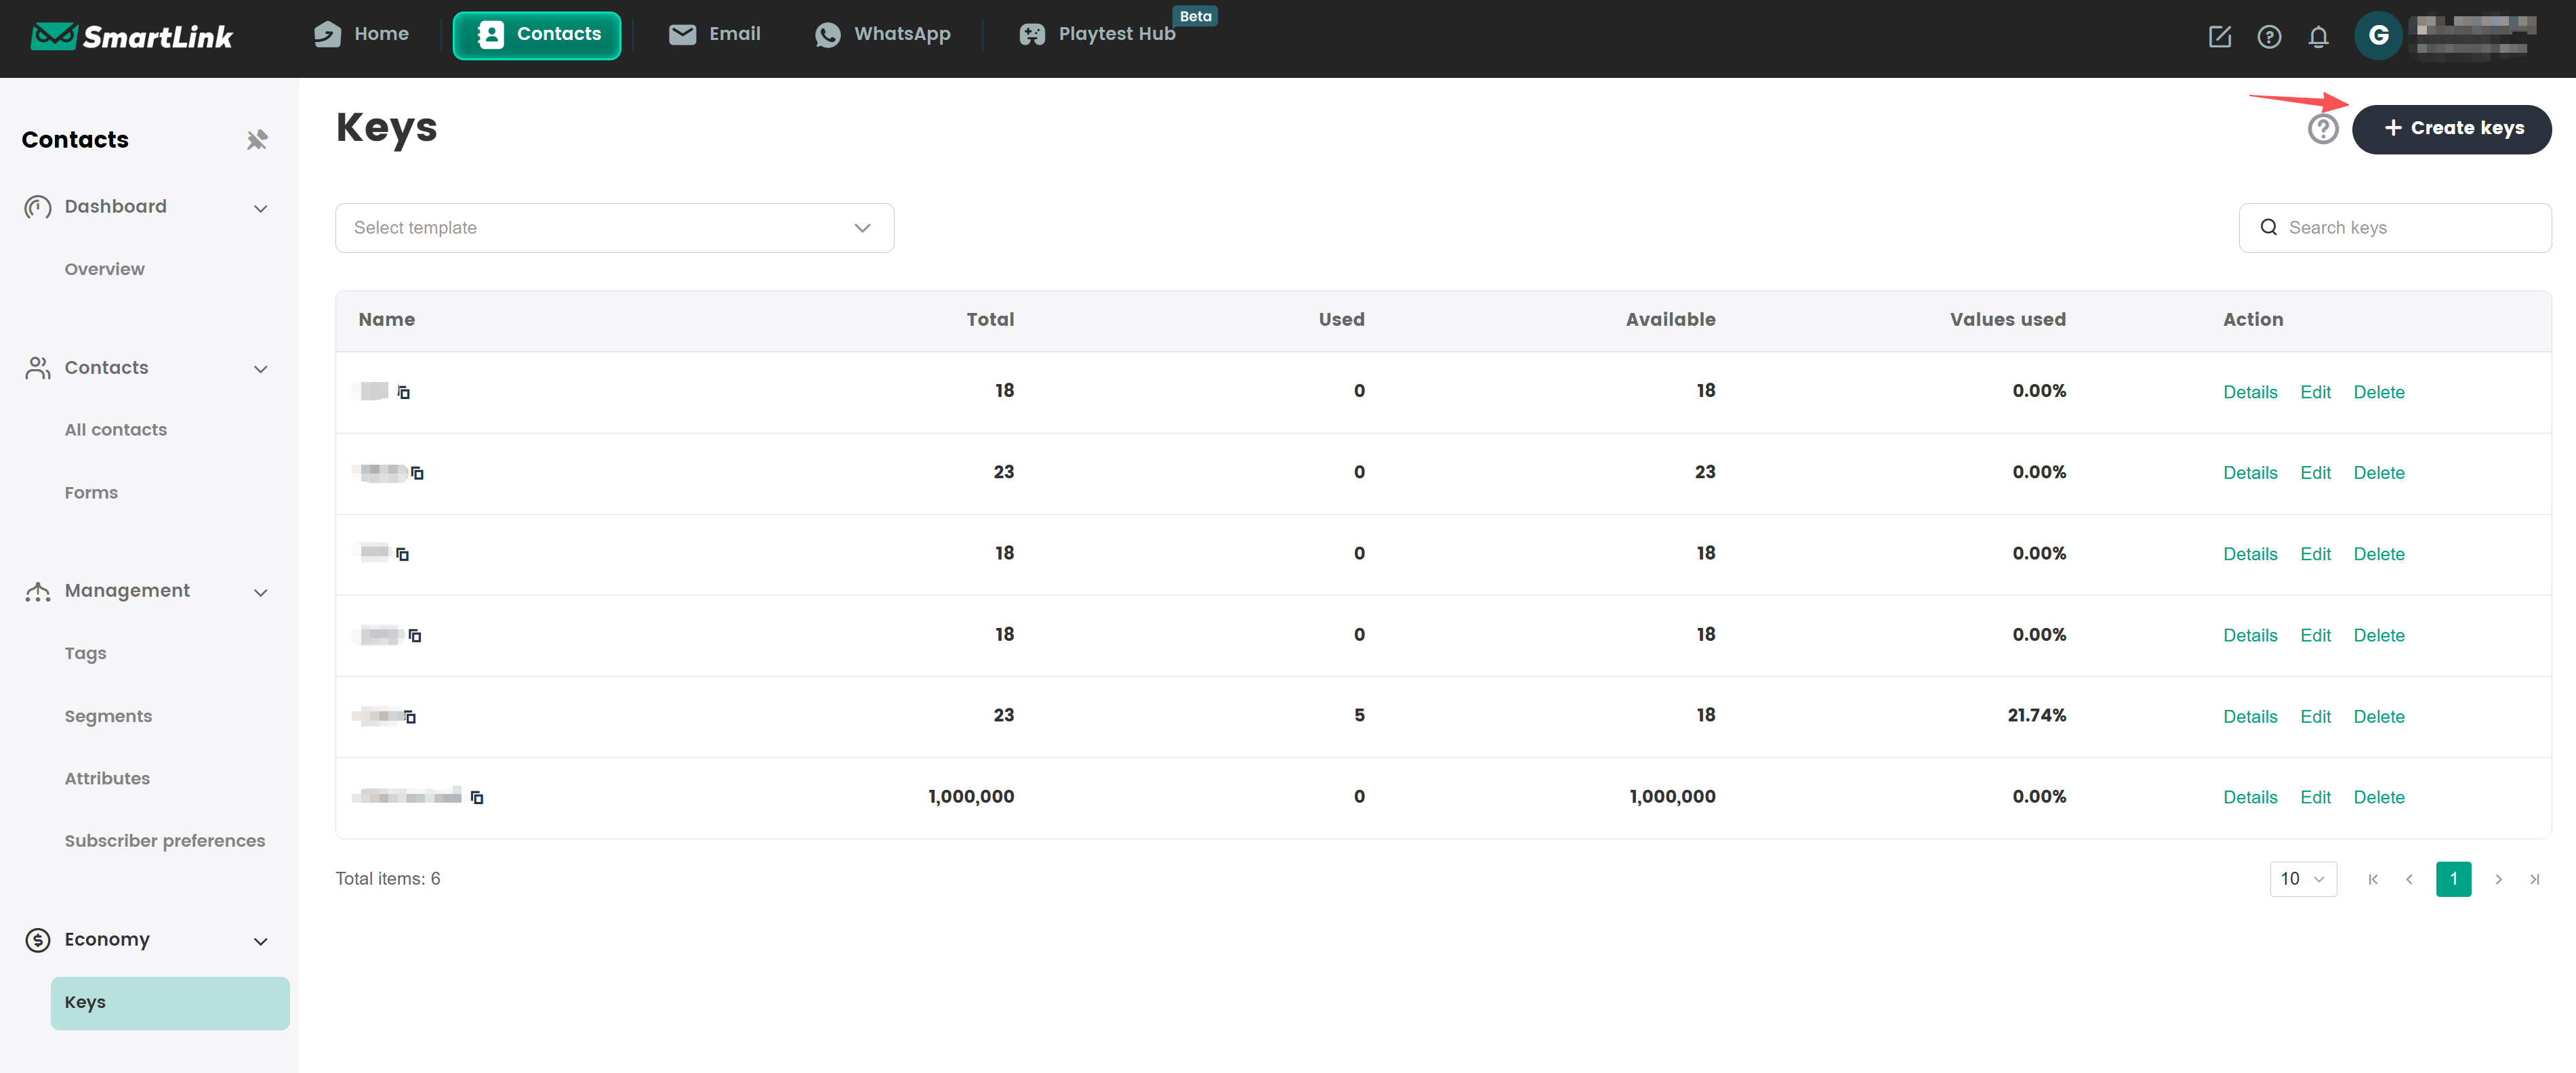This screenshot has width=2576, height=1073.
Task: Collapse the Economy sidebar section
Action: (x=260, y=941)
